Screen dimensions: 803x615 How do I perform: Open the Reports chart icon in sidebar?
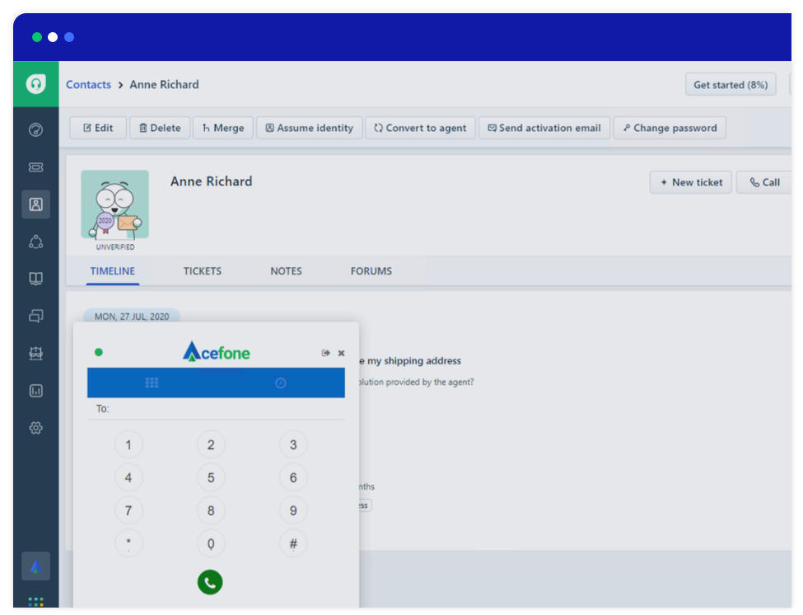(36, 391)
